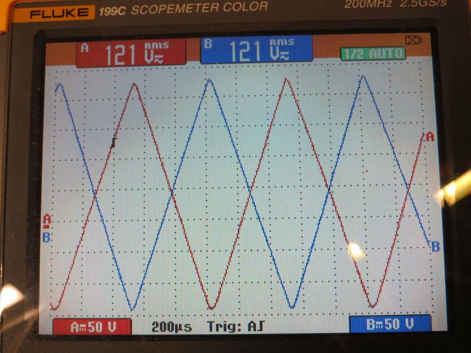Select the Trig: A trigger setting
Viewport: 471px width, 353px height.
(x=236, y=327)
